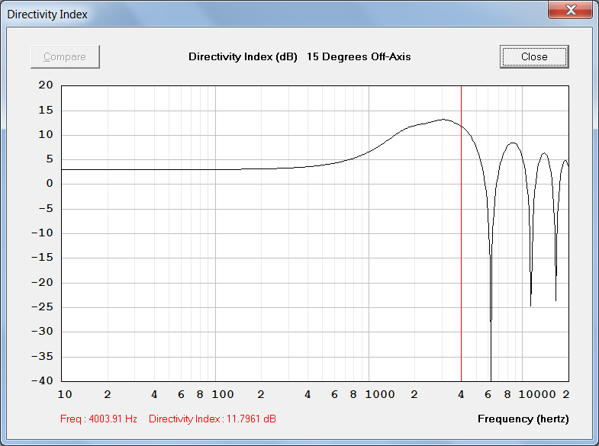This screenshot has height=446, width=599.
Task: Click the 10000 label on frequency axis
Action: tap(537, 394)
